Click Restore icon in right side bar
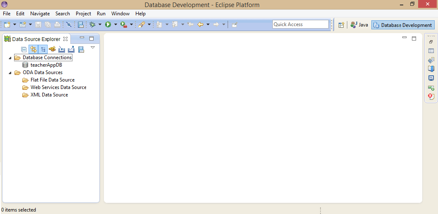 point(431,42)
